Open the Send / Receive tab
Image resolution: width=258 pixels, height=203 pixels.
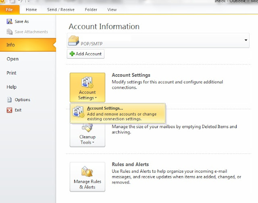[x=61, y=10]
